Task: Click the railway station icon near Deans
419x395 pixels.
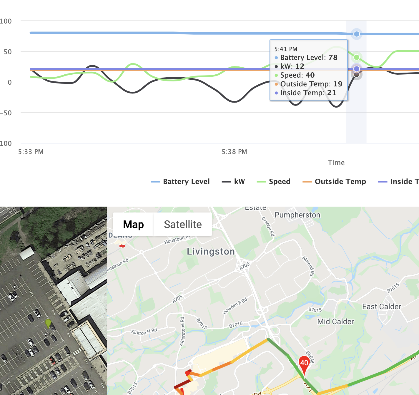Action: click(122, 246)
